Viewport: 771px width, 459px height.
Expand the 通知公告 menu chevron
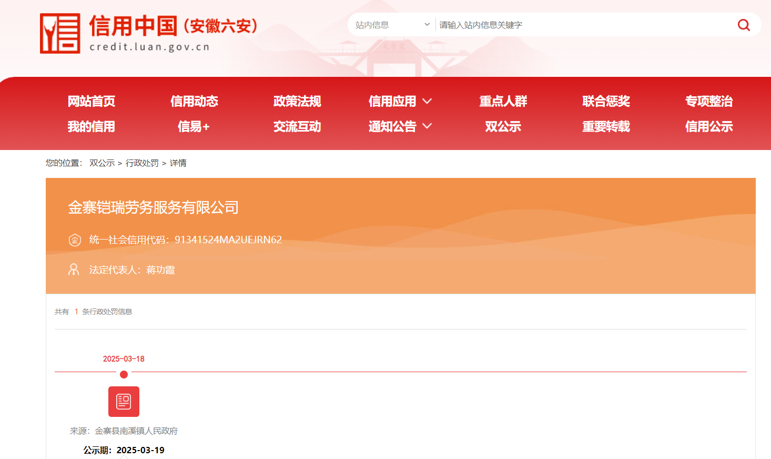[x=427, y=126]
